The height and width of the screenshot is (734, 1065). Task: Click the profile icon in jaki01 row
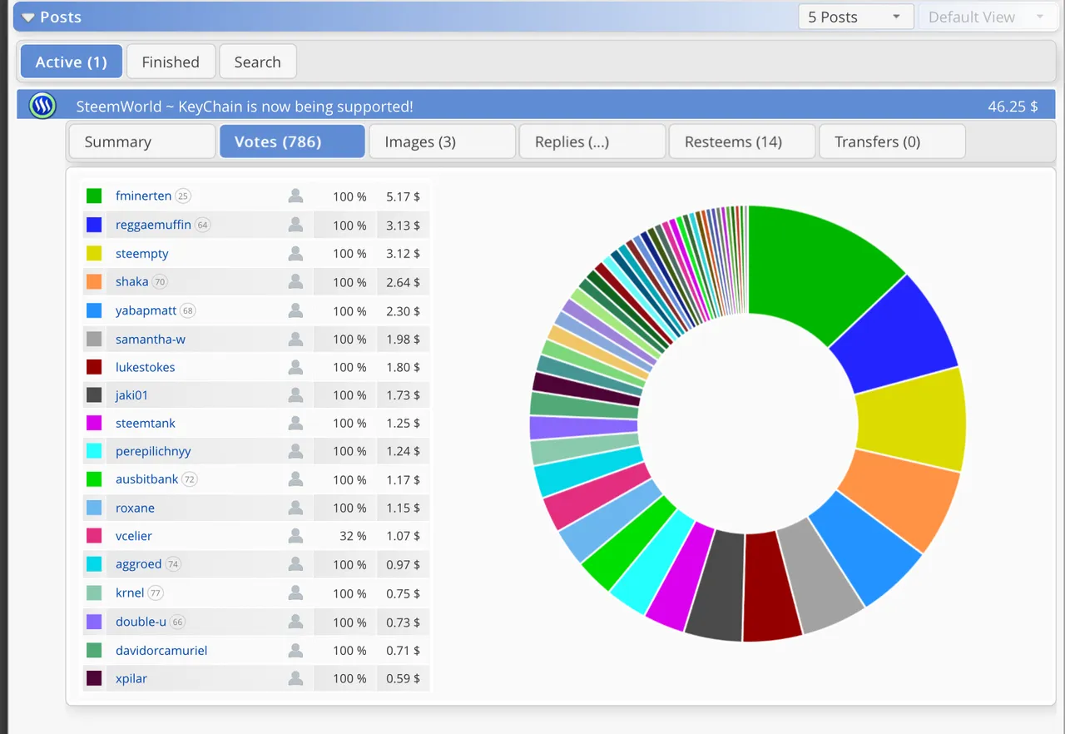pos(295,394)
